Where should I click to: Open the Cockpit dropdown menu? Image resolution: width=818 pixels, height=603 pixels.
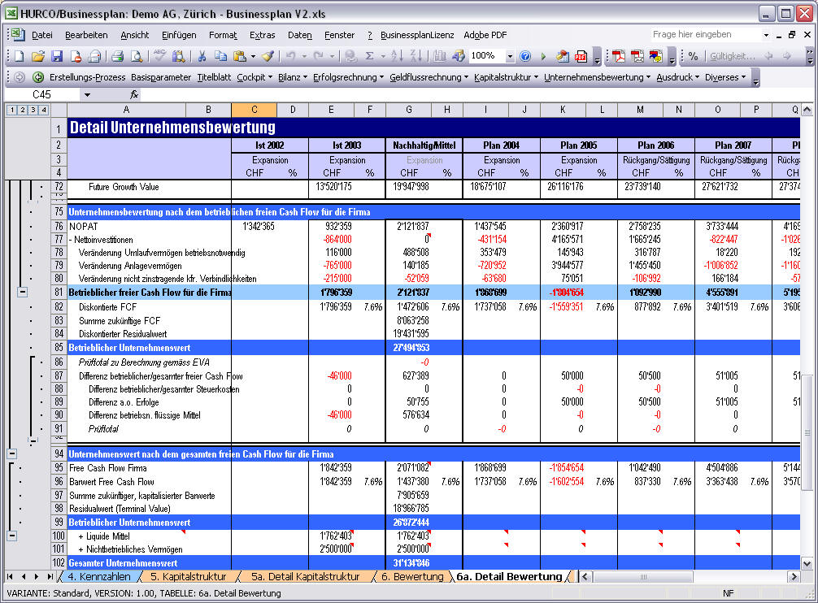pyautogui.click(x=255, y=78)
